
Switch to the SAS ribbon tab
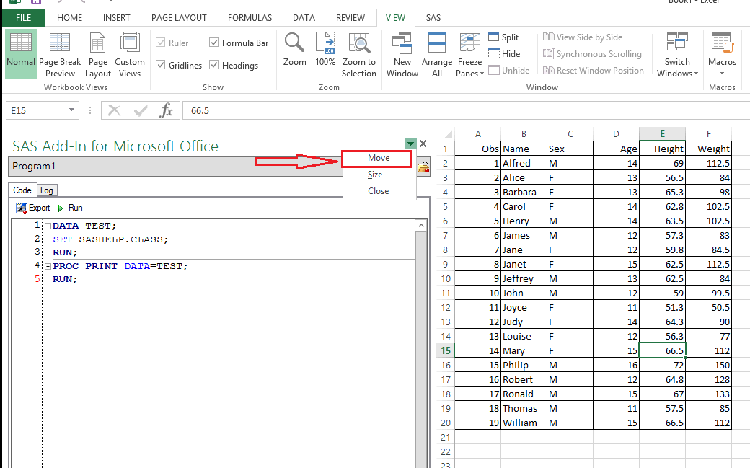click(433, 17)
